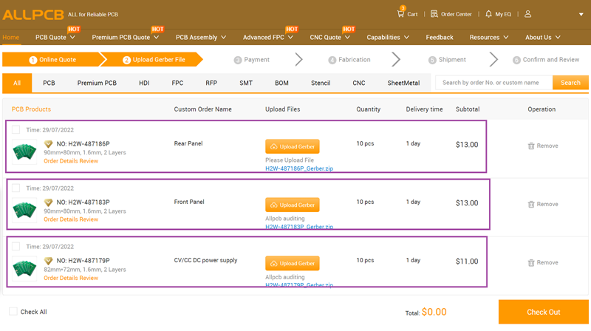
Task: Click the gold badge icon beside H2W-487179P
Action: 48,261
